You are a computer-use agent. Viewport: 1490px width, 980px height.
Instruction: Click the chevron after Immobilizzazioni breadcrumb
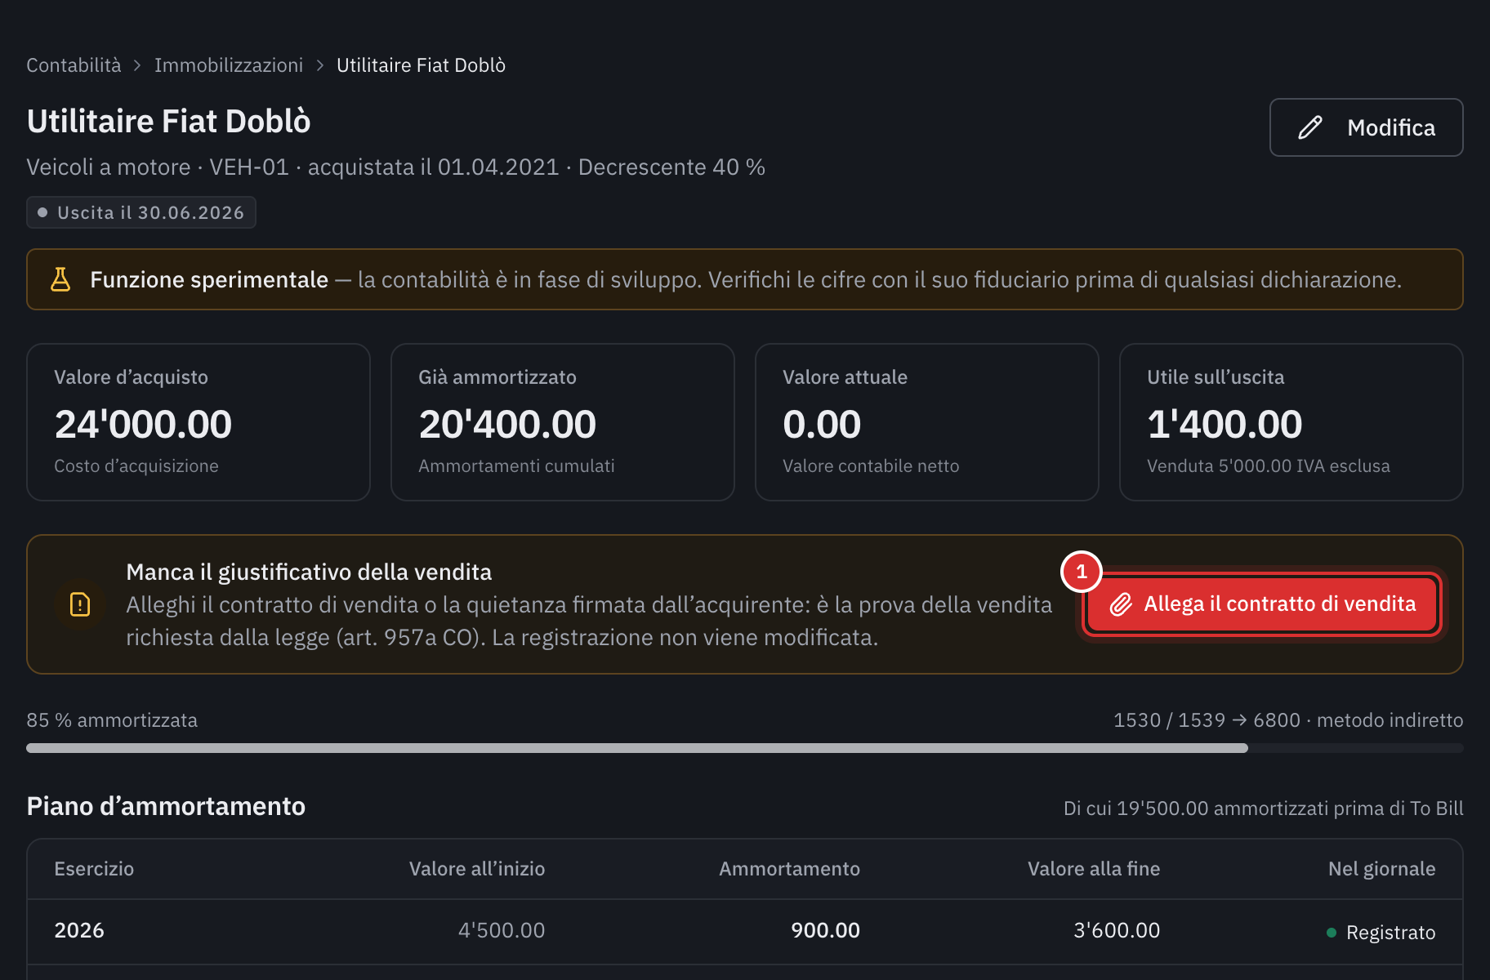pos(320,65)
